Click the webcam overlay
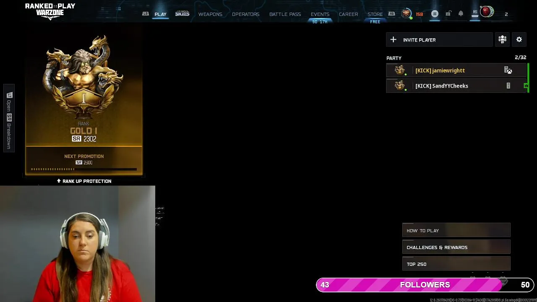Screen dimensions: 537x302 pos(78,244)
